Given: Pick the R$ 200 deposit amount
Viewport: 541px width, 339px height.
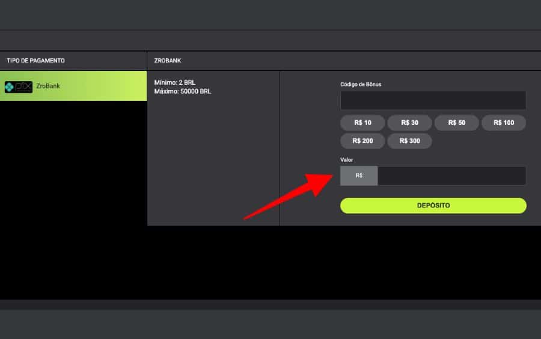Looking at the screenshot, I should pos(362,141).
